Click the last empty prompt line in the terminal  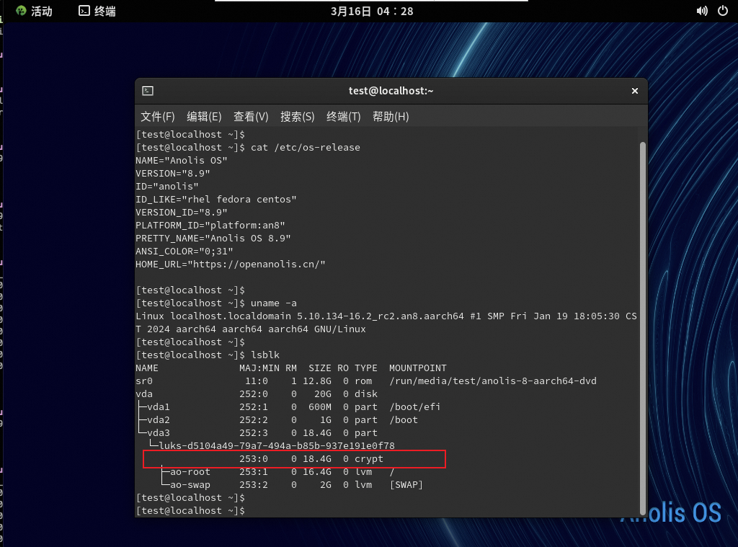360,510
